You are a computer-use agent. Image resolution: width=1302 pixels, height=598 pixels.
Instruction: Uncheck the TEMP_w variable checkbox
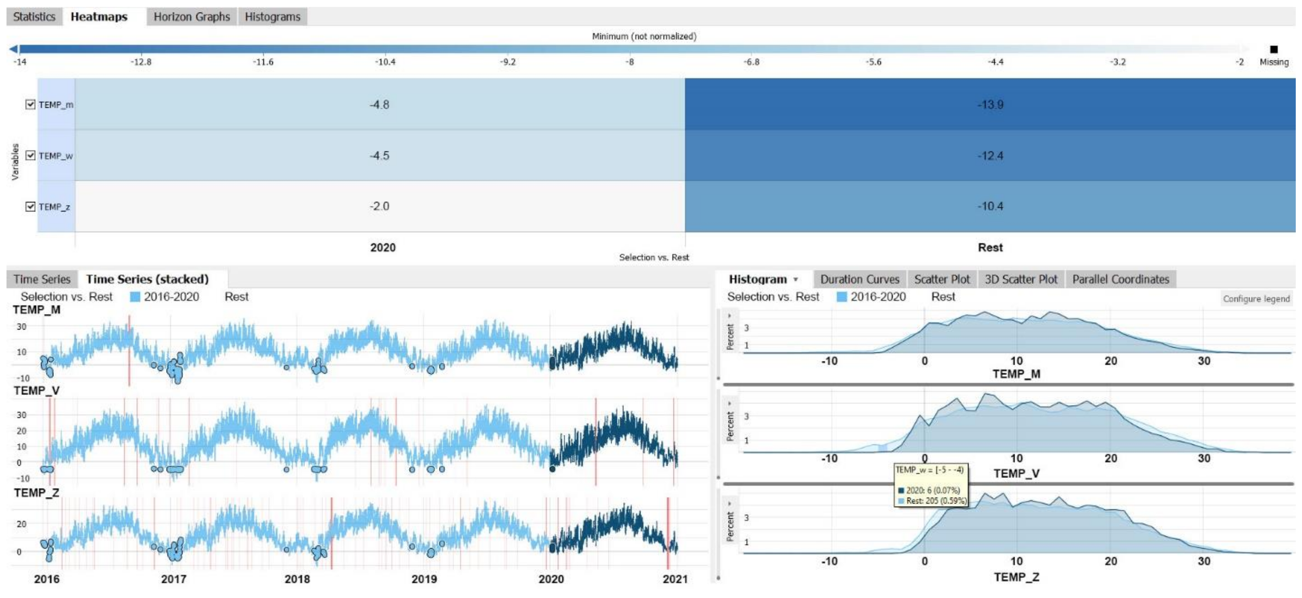click(30, 155)
